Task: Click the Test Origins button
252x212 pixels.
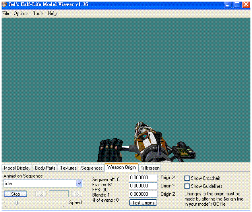Action: pyautogui.click(x=143, y=203)
